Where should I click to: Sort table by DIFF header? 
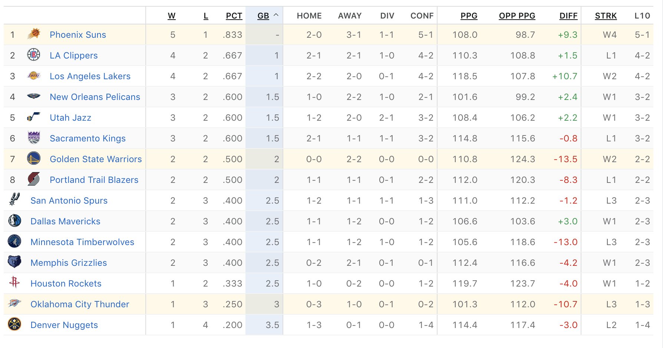click(x=568, y=16)
